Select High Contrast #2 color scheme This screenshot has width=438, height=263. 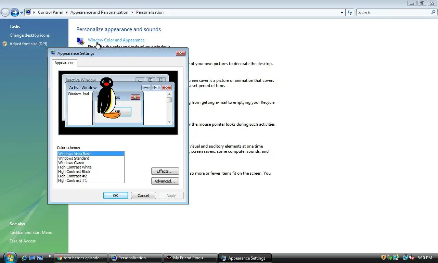coord(91,176)
